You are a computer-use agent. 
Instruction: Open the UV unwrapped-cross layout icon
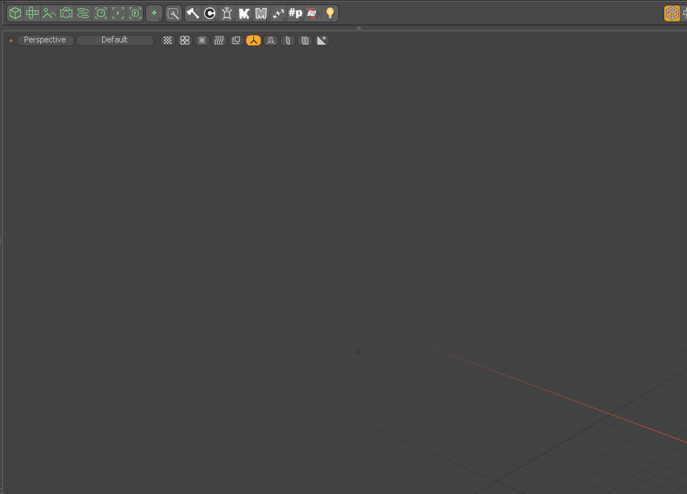[x=33, y=13]
